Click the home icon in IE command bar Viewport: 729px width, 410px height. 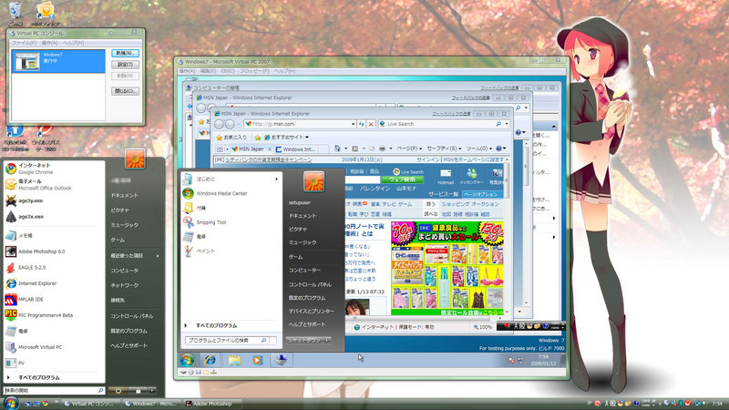pos(337,149)
